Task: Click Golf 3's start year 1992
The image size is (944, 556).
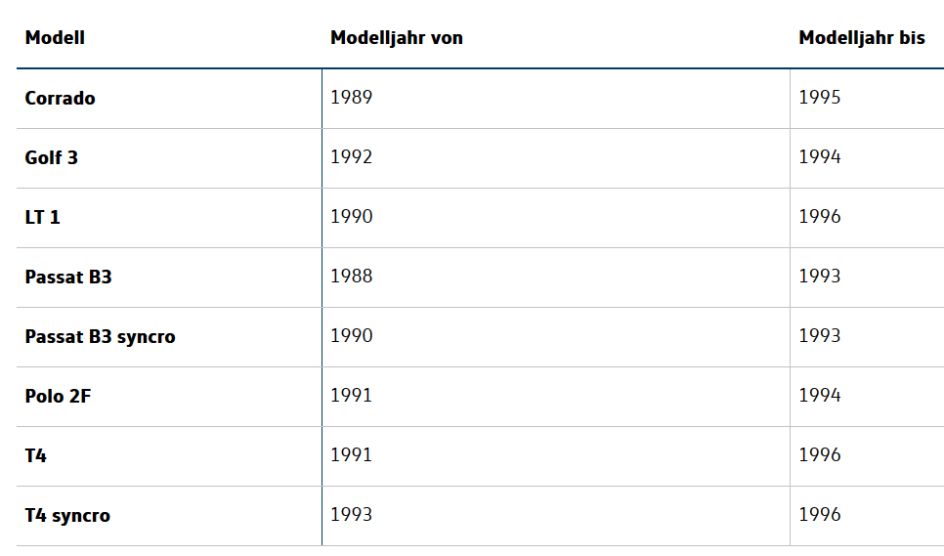Action: click(351, 157)
